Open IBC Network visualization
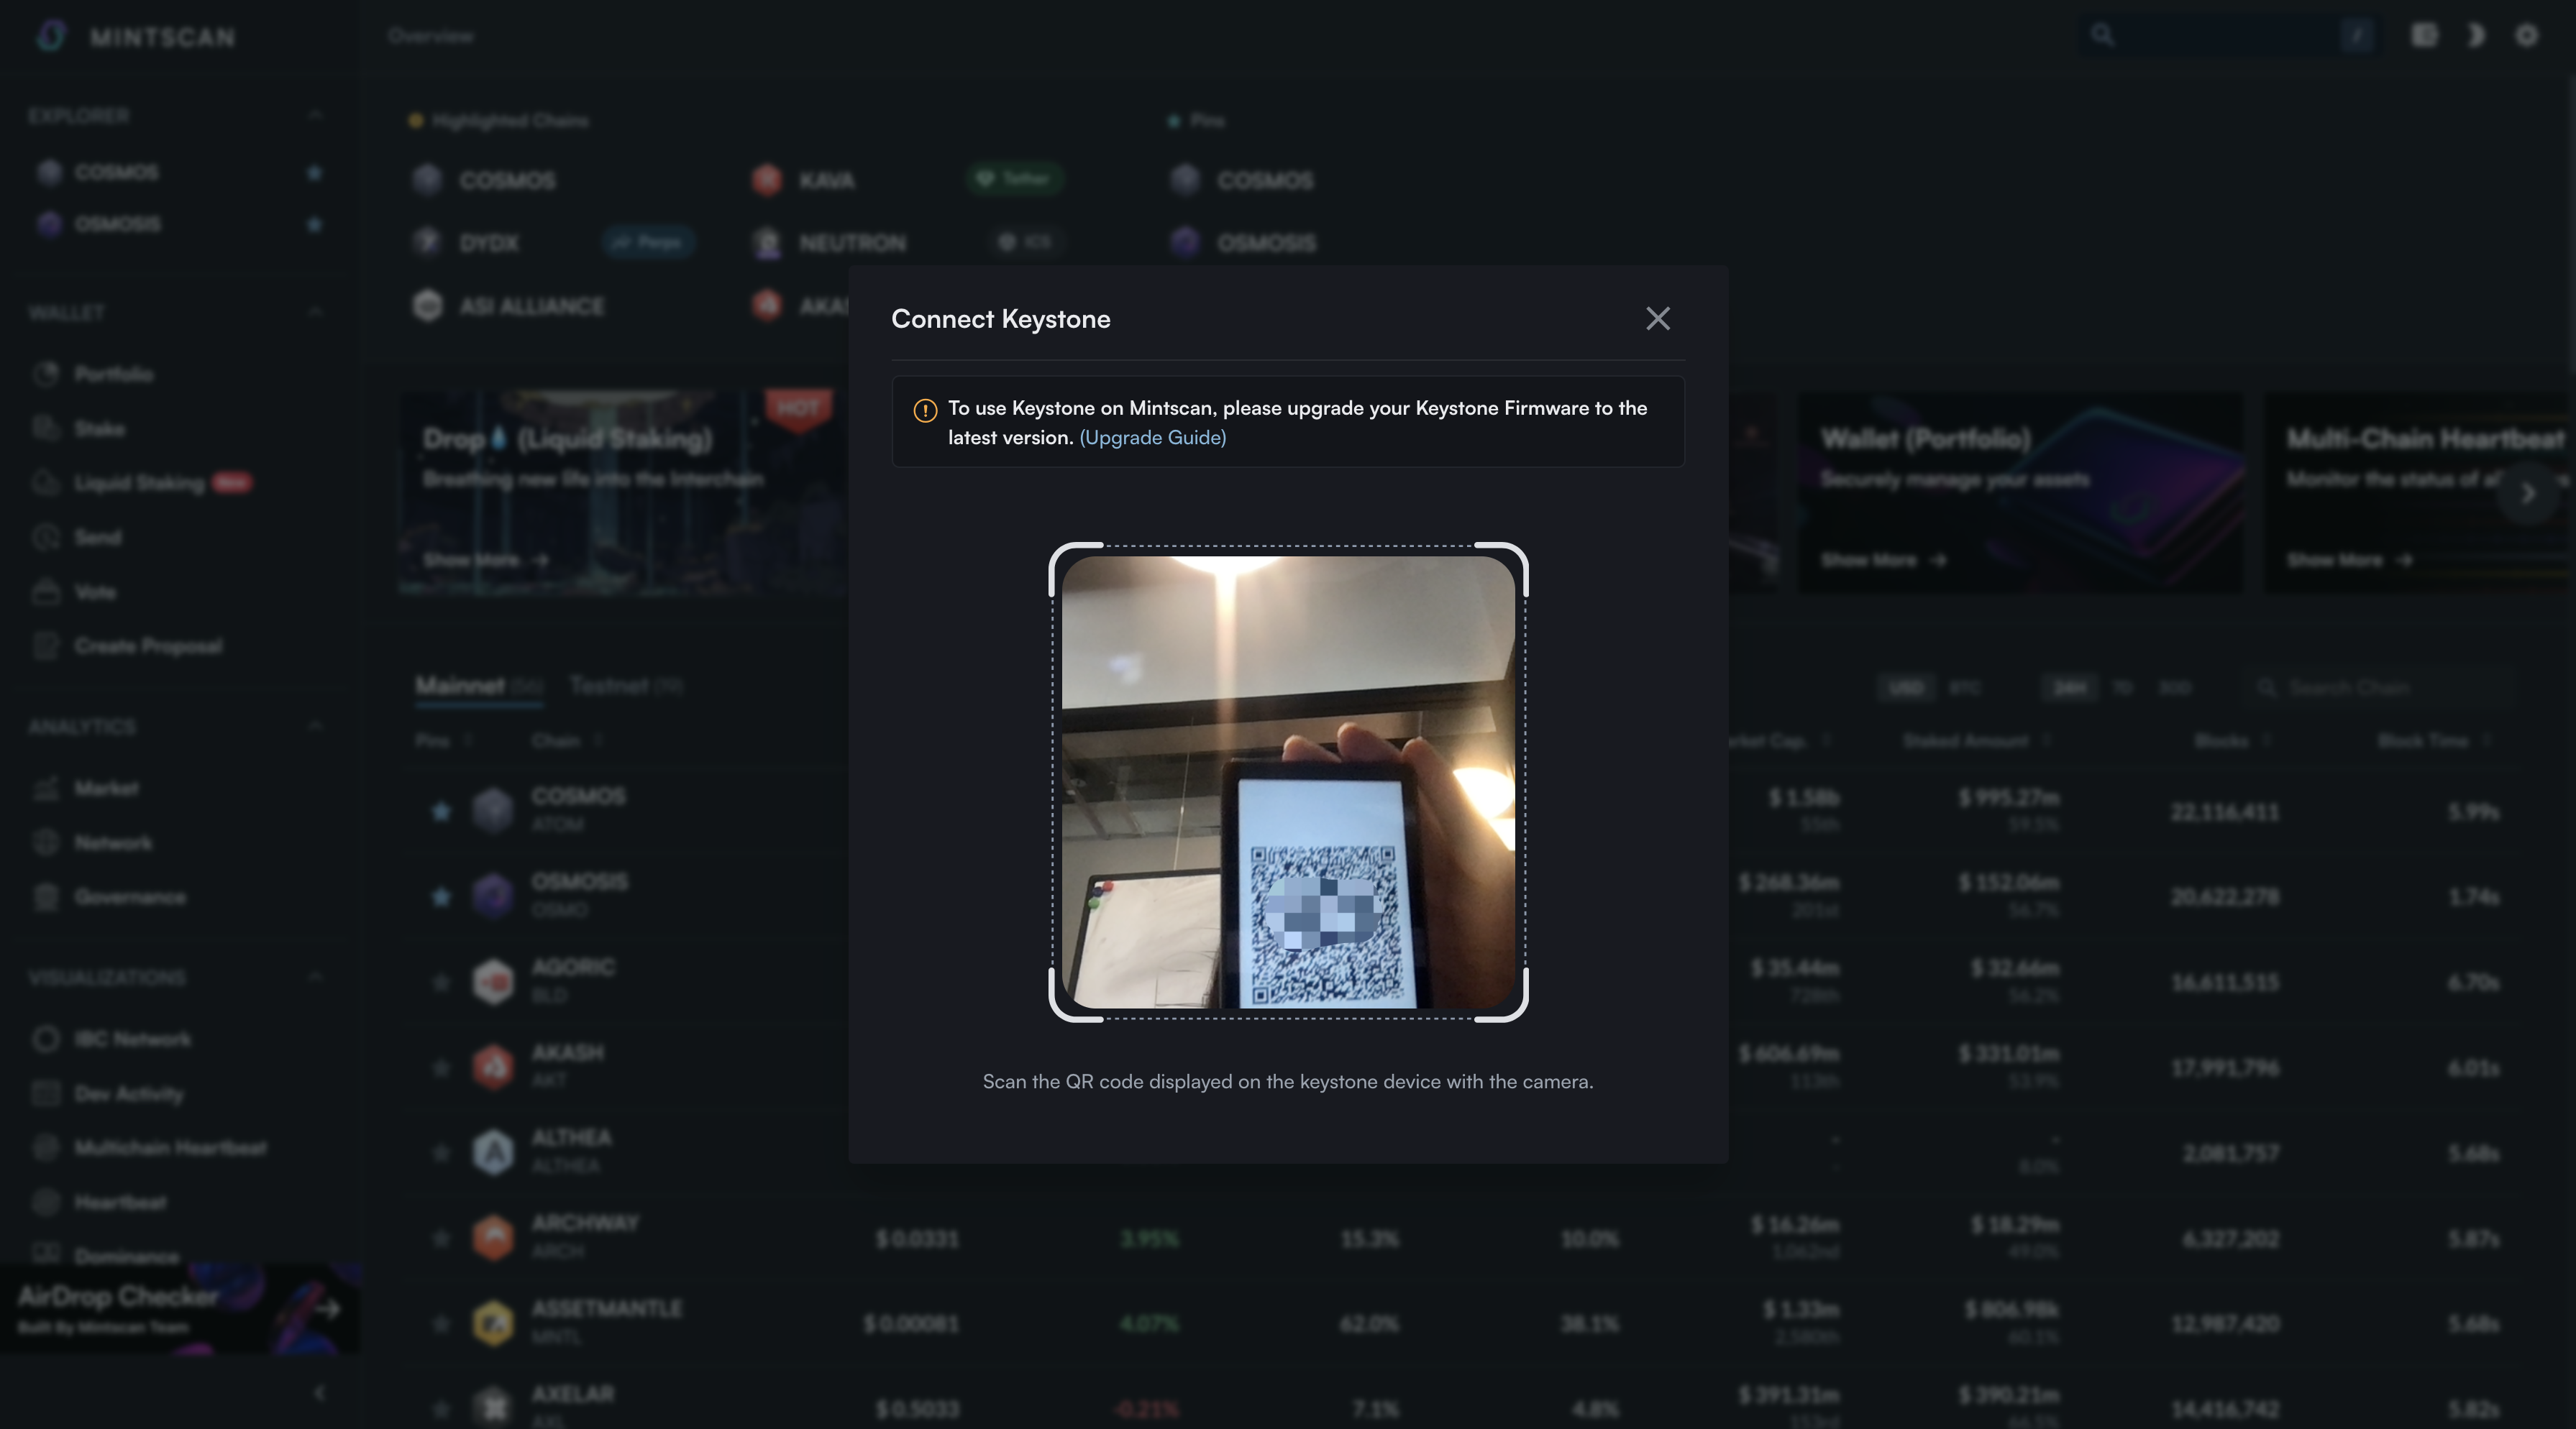Viewport: 2576px width, 1429px height. 132,1039
